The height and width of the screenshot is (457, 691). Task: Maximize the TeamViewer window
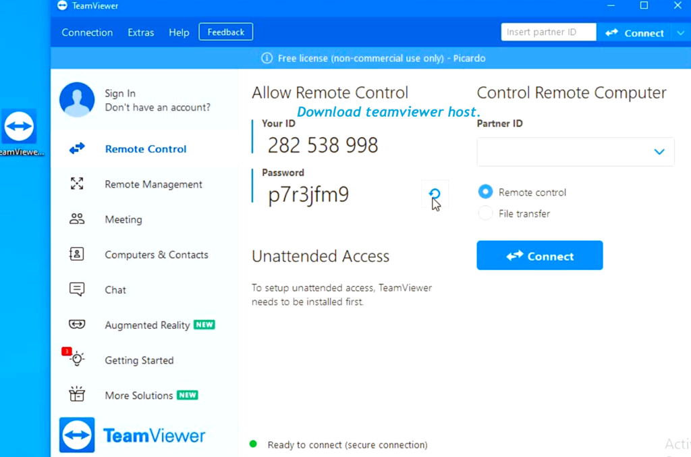pyautogui.click(x=644, y=5)
